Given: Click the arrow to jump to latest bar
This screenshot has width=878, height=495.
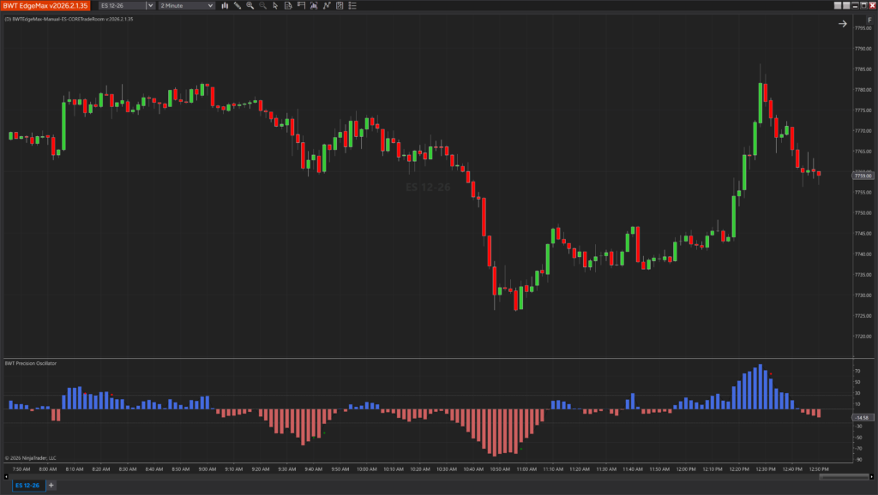Looking at the screenshot, I should pyautogui.click(x=842, y=23).
